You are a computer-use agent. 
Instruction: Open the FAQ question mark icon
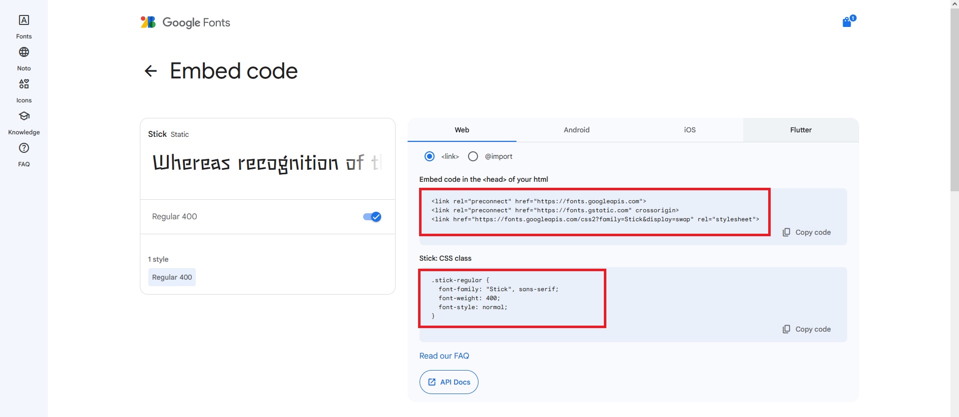click(x=24, y=148)
